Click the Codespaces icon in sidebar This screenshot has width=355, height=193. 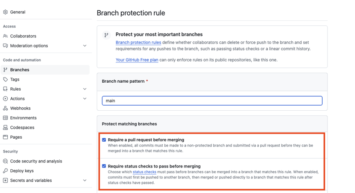pyautogui.click(x=6, y=128)
